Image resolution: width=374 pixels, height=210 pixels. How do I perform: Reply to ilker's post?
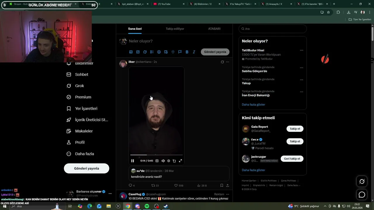point(131,185)
